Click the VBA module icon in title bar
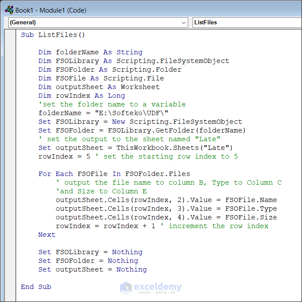302x302 pixels. 9,10
